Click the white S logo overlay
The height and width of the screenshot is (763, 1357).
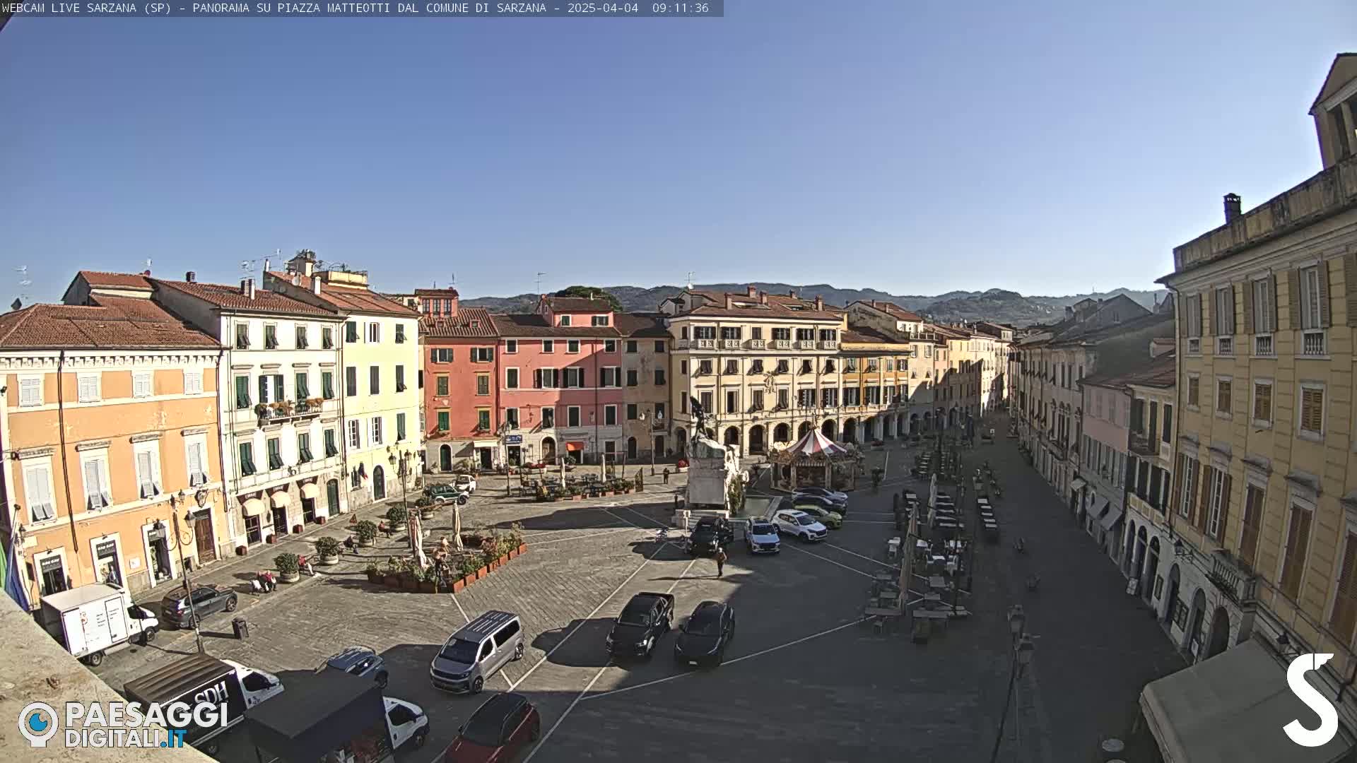tap(1310, 699)
